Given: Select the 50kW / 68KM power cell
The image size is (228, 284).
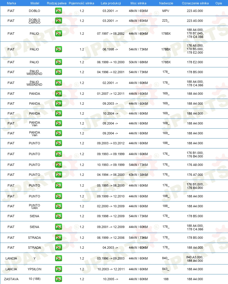Looking at the screenshot, I should pos(138,62).
